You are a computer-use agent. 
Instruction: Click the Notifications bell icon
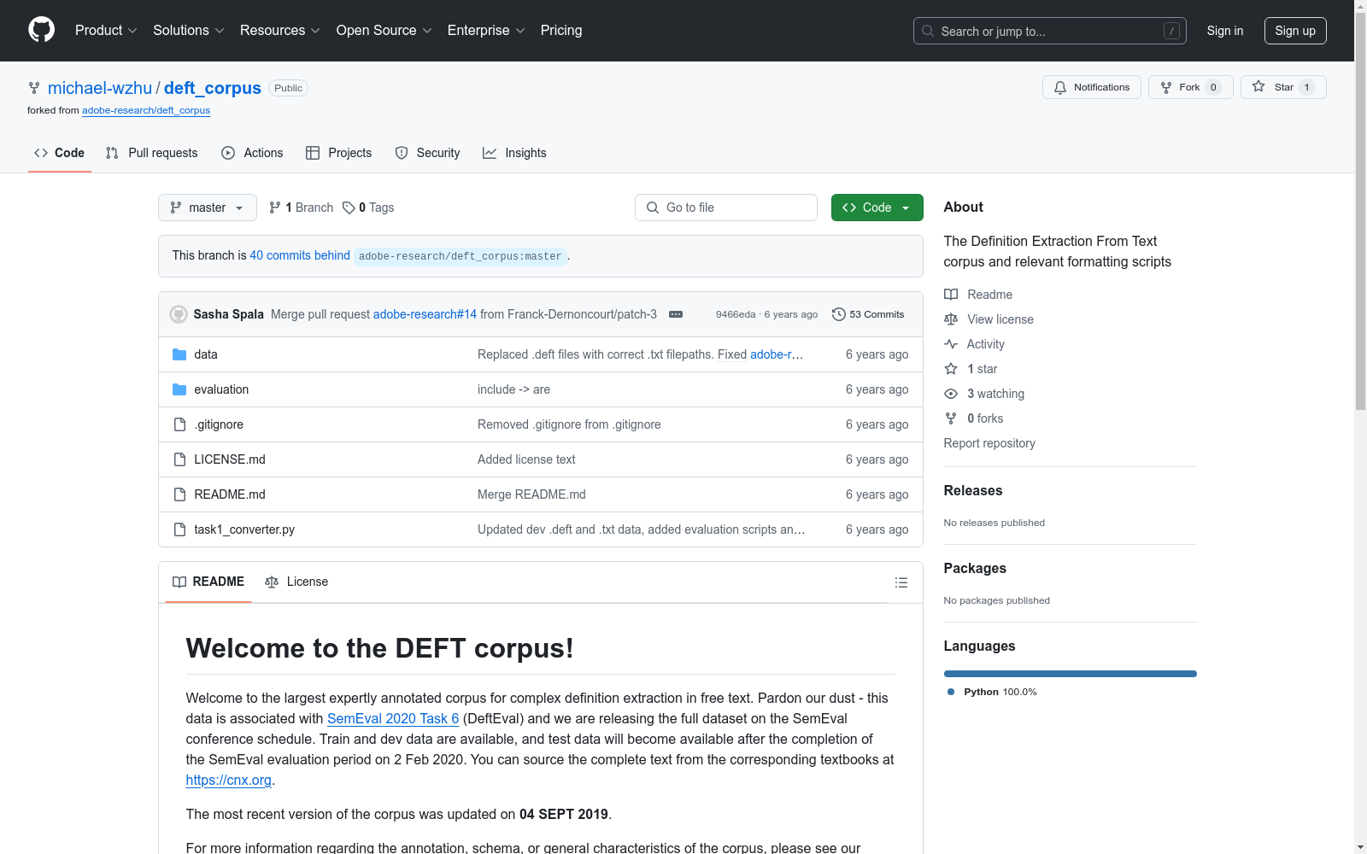click(1060, 87)
